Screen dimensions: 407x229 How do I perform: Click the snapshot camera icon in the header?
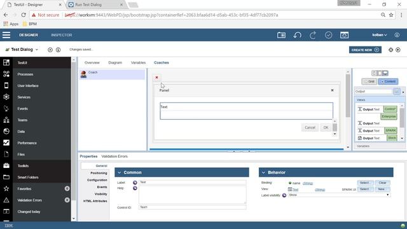pos(281,35)
